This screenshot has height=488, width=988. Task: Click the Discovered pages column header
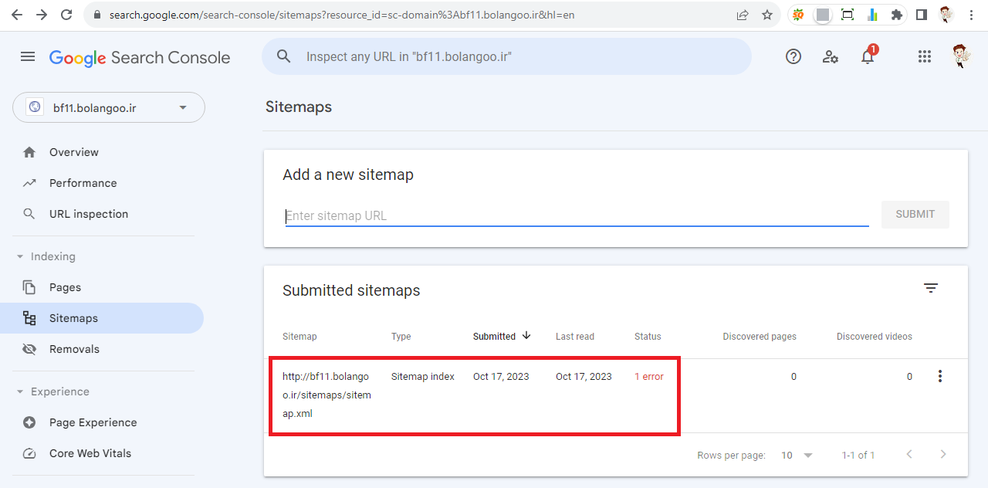pyautogui.click(x=760, y=337)
